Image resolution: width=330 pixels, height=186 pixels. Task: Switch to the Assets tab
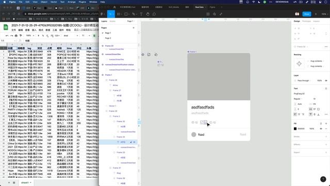point(112,21)
